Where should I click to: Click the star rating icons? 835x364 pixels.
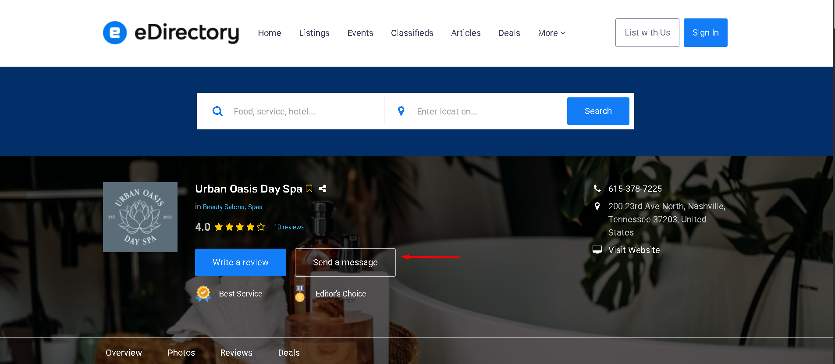click(240, 227)
